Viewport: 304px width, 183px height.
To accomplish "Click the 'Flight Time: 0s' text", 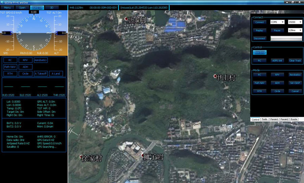I will (46, 115).
